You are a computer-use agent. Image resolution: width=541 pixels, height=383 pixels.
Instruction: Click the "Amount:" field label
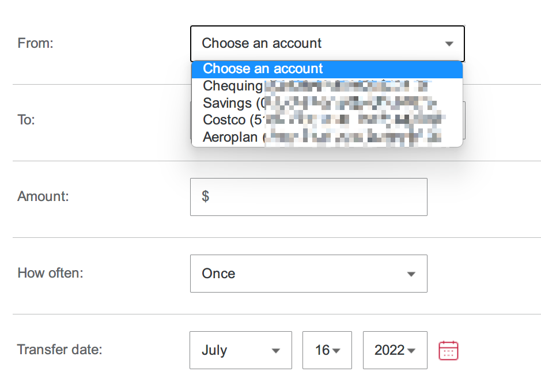click(43, 196)
